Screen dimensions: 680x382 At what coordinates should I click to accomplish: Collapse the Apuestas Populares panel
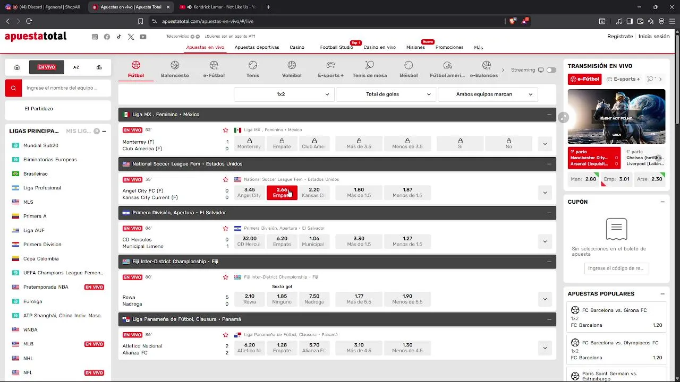[x=662, y=293]
